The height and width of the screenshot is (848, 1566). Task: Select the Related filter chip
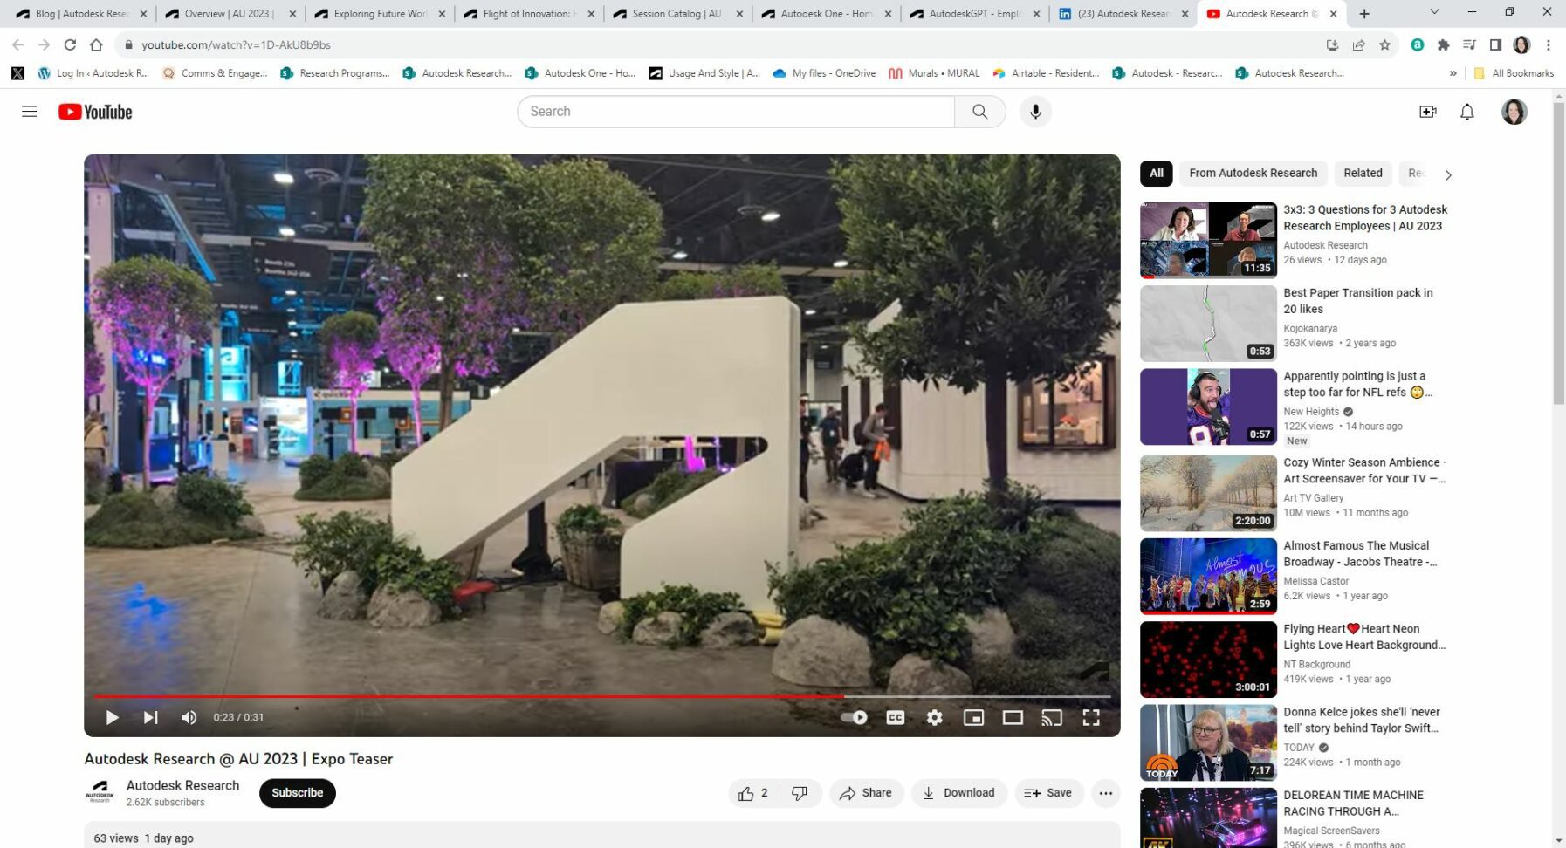(x=1362, y=173)
